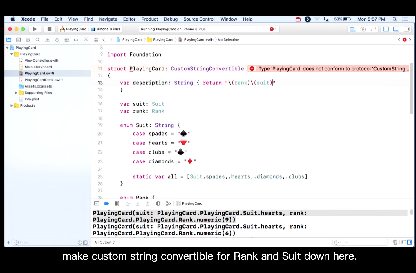416x273 pixels.
Task: Open the Editor menu
Action: [x=129, y=19]
